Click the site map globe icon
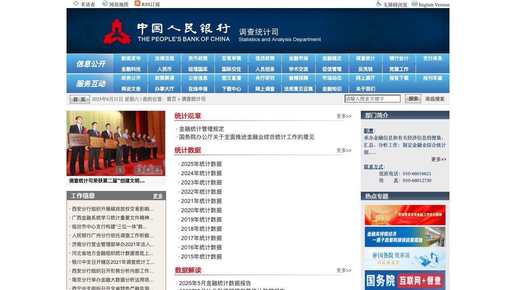The width and height of the screenshot is (516, 290). pos(105,4)
